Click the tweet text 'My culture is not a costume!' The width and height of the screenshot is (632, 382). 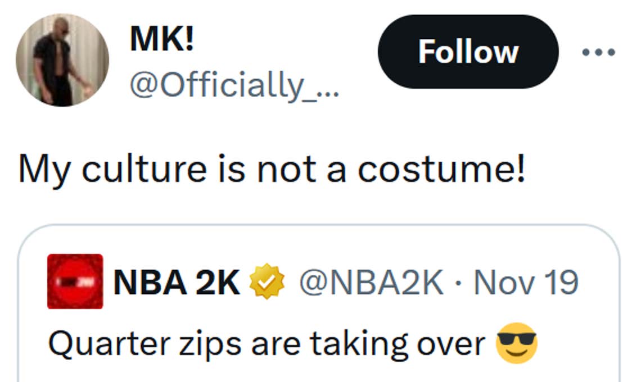(272, 169)
